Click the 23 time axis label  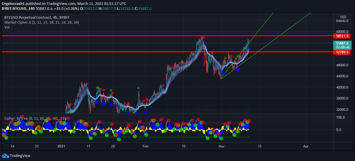coord(37,146)
